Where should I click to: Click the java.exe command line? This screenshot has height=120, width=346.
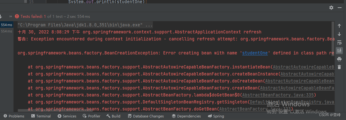[85, 25]
